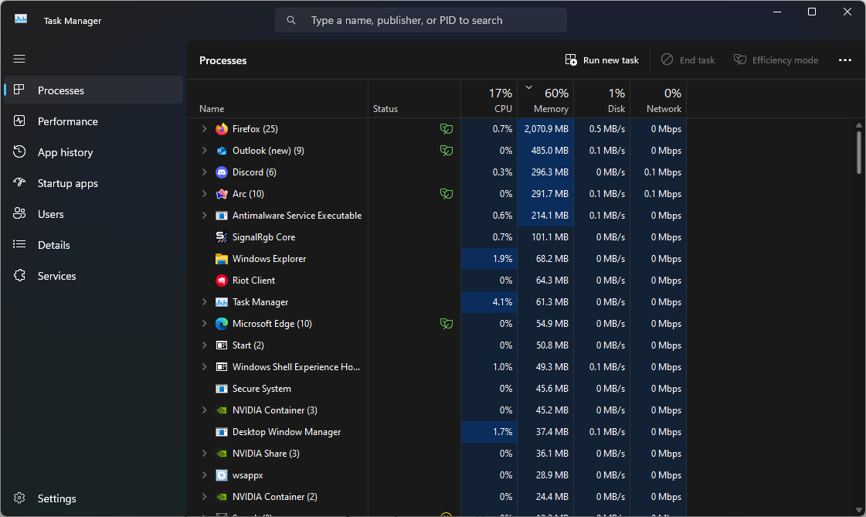Click the Arc browser process icon
This screenshot has height=517, width=866.
(x=222, y=194)
